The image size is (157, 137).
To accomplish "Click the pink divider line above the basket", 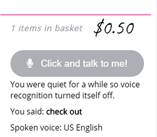I will (x=76, y=15).
